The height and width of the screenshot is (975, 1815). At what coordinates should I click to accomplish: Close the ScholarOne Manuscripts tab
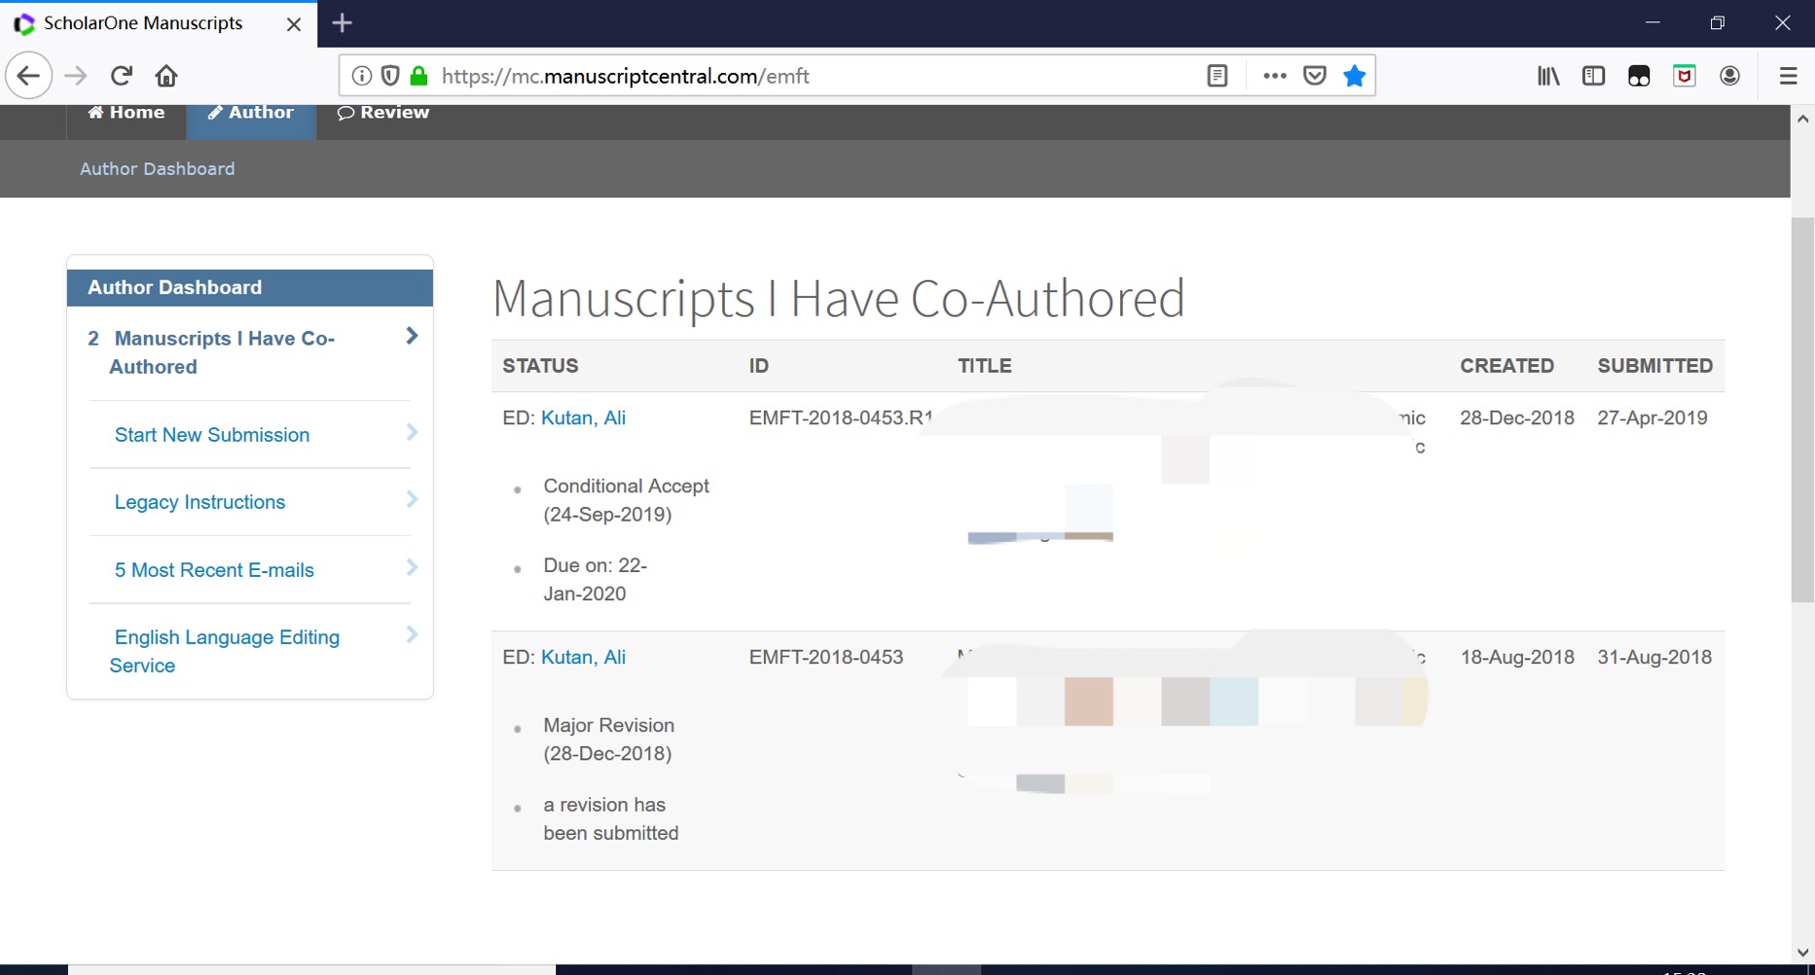coord(294,24)
